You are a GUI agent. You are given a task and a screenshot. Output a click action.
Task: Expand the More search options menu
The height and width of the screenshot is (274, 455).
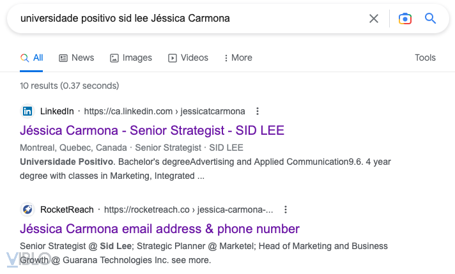pyautogui.click(x=238, y=57)
